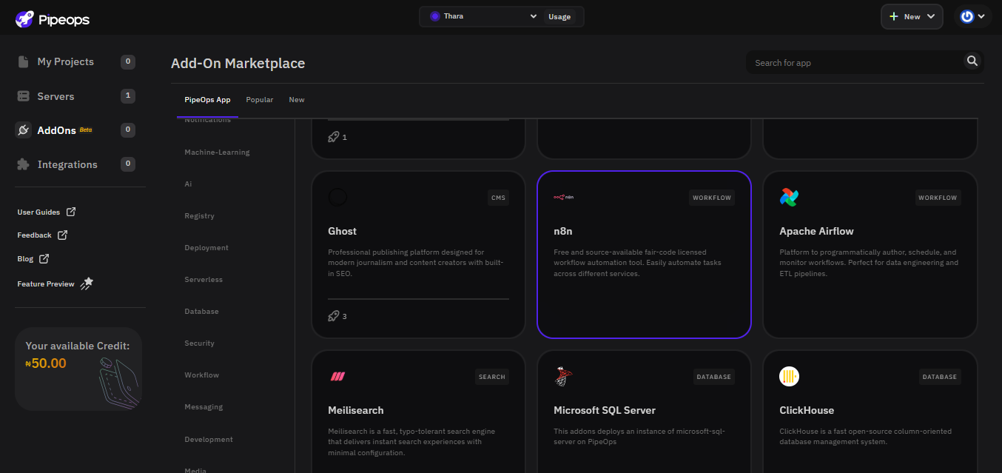The width and height of the screenshot is (1002, 473).
Task: Select the Messaging category
Action: pos(204,406)
